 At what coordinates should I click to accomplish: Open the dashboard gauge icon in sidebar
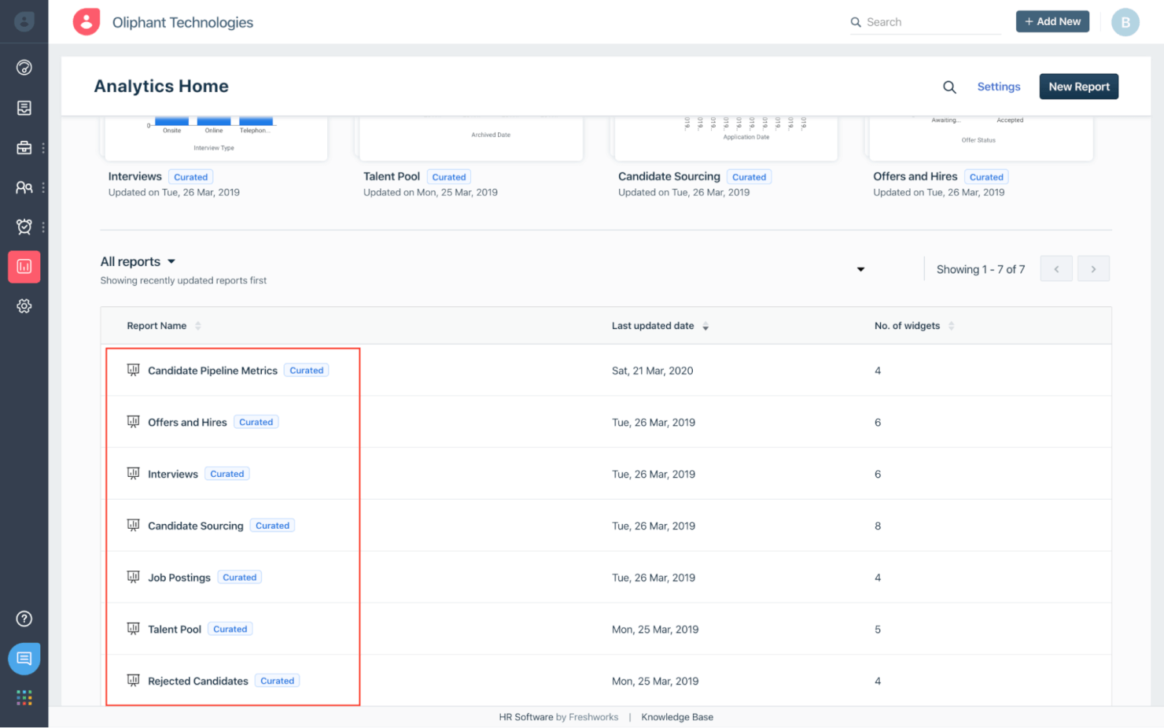[24, 68]
